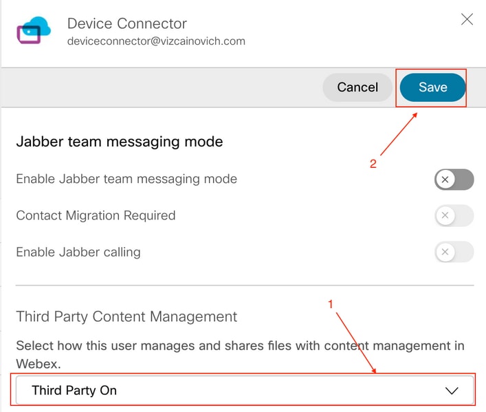Save the user settings
This screenshot has height=412, width=486.
tap(432, 87)
